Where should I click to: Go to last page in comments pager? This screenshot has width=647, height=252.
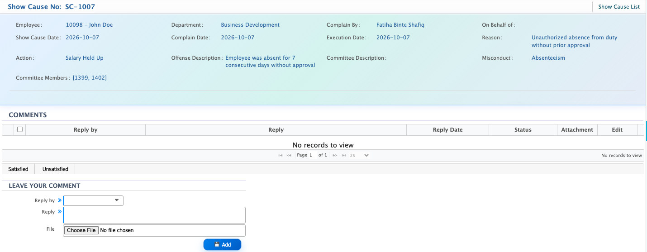pos(344,155)
